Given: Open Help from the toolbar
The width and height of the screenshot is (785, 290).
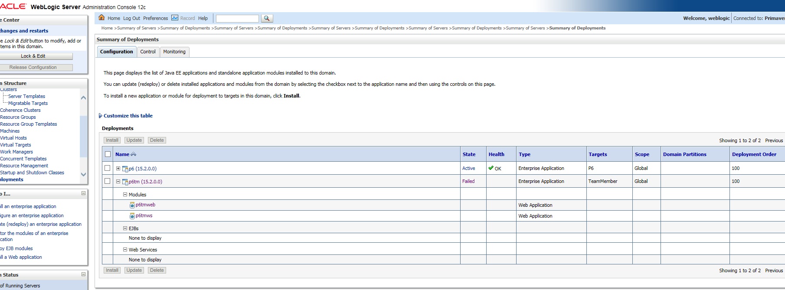Looking at the screenshot, I should pos(203,18).
